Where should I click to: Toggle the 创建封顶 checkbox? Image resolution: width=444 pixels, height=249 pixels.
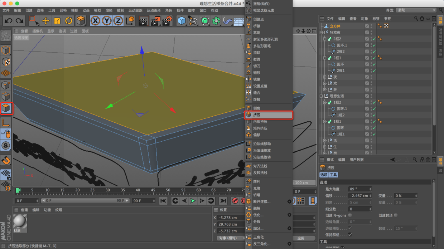(396, 215)
